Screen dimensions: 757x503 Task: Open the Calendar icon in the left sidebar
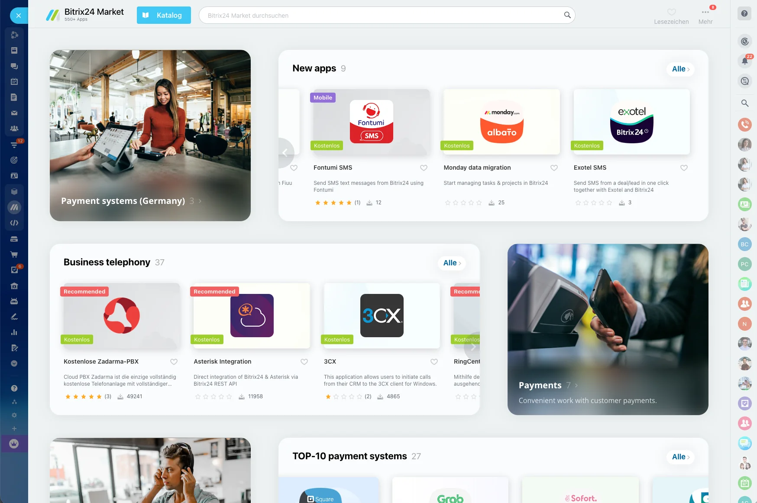pyautogui.click(x=14, y=81)
